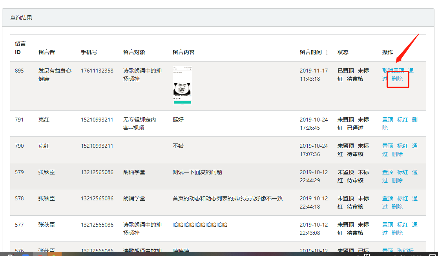Click the sort arrows beside 留言时间

[x=327, y=53]
